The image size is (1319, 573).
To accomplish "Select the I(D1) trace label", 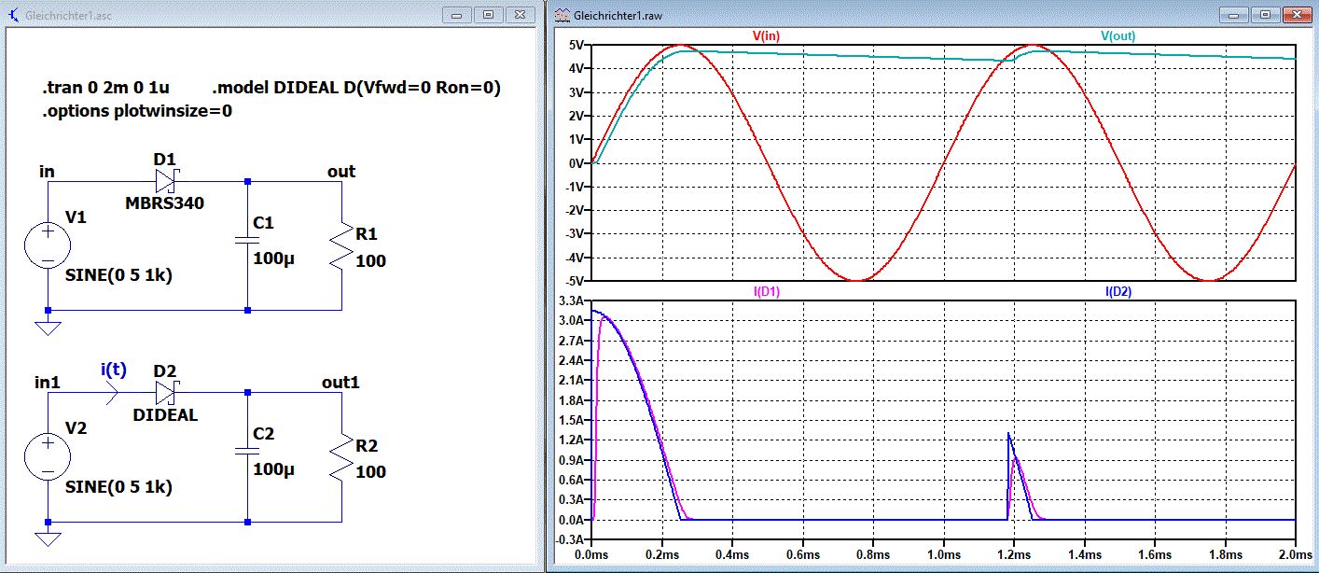I will coord(767,292).
